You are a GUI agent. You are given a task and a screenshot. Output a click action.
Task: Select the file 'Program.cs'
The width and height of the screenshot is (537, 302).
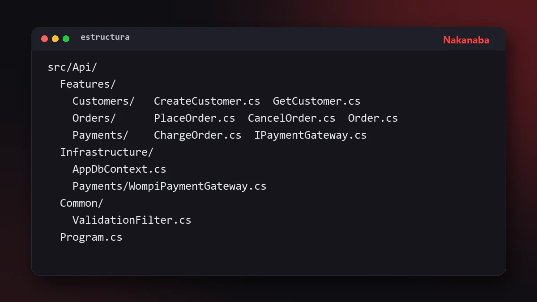(x=91, y=237)
